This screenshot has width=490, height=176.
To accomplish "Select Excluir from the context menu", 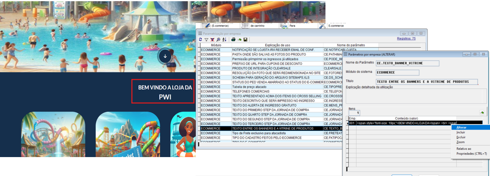I will [460, 137].
